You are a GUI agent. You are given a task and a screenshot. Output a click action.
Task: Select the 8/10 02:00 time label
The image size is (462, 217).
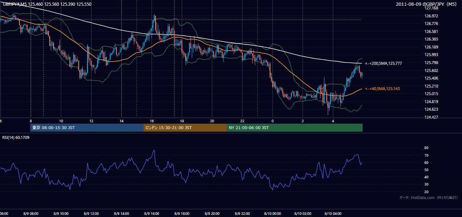[x=303, y=213]
